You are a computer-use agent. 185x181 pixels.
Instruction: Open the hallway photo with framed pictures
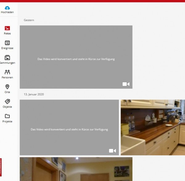tap(76, 169)
